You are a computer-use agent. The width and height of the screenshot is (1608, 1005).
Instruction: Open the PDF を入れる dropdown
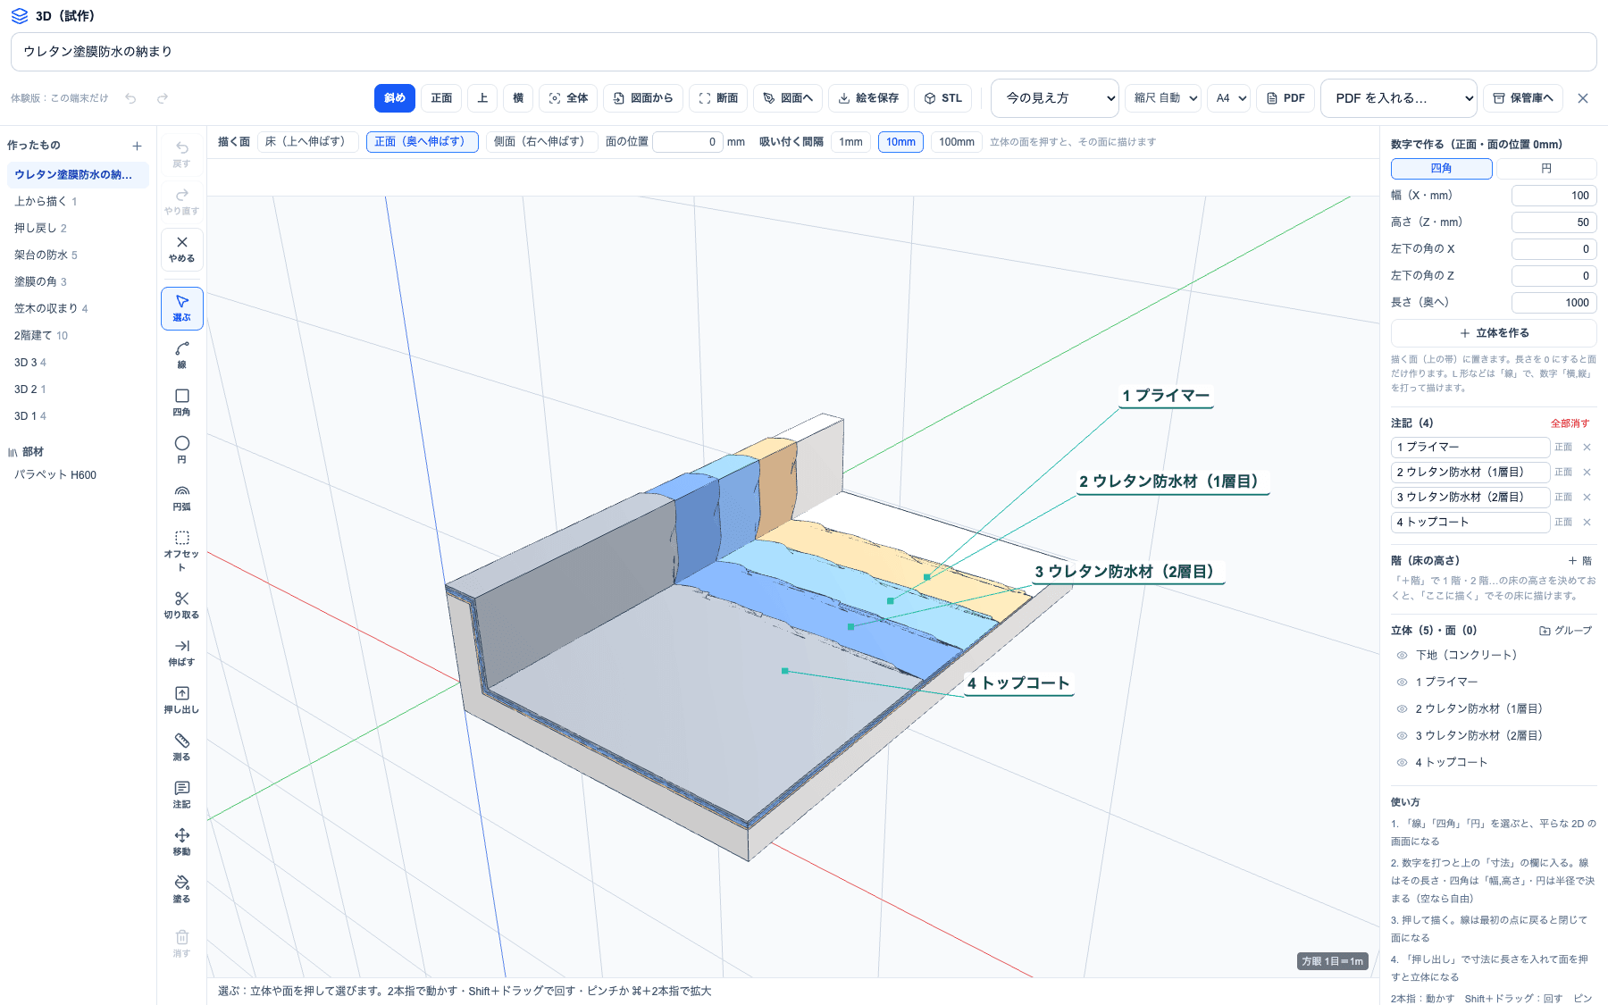tap(1399, 98)
